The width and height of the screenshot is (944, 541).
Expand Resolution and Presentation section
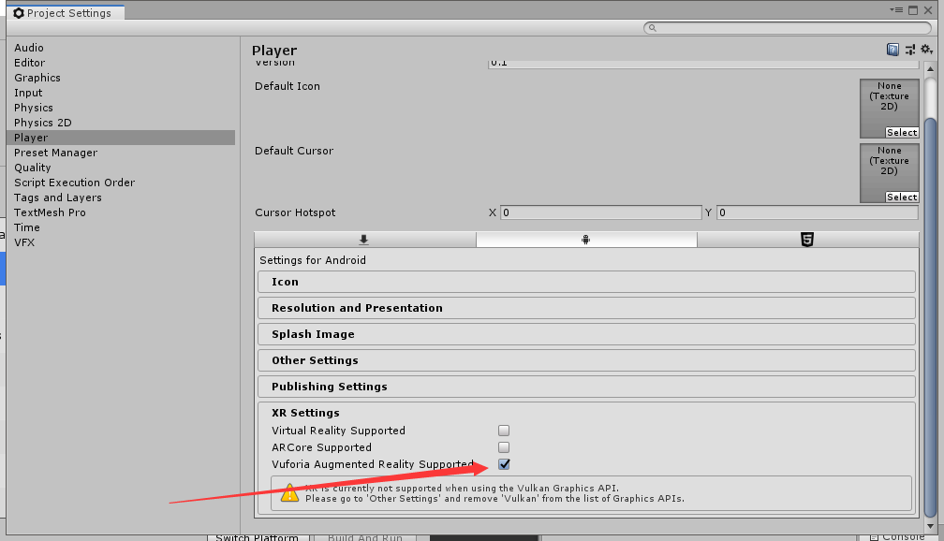point(586,308)
